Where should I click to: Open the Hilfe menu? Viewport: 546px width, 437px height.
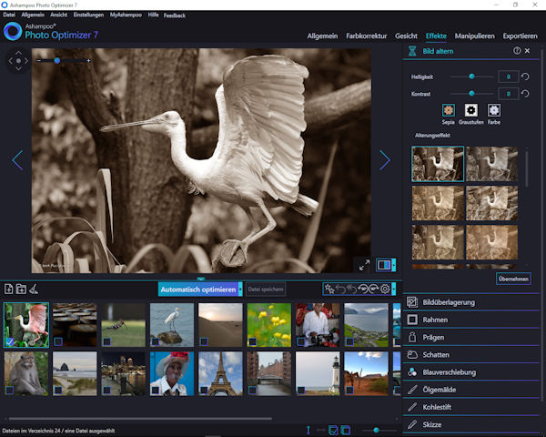[153, 15]
